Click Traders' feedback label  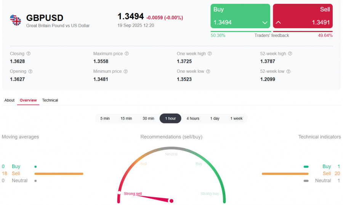(x=272, y=35)
